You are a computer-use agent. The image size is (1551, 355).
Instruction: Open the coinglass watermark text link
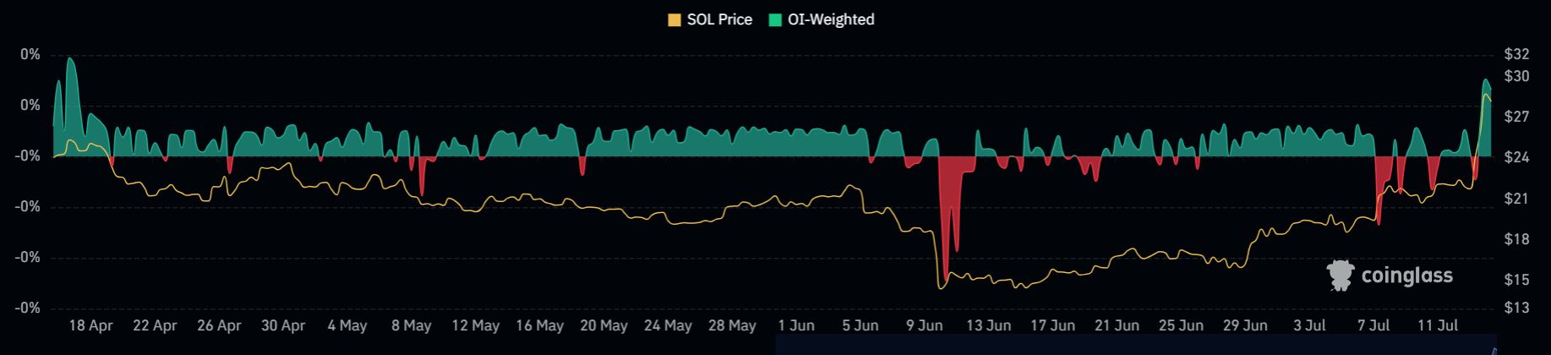(1406, 276)
